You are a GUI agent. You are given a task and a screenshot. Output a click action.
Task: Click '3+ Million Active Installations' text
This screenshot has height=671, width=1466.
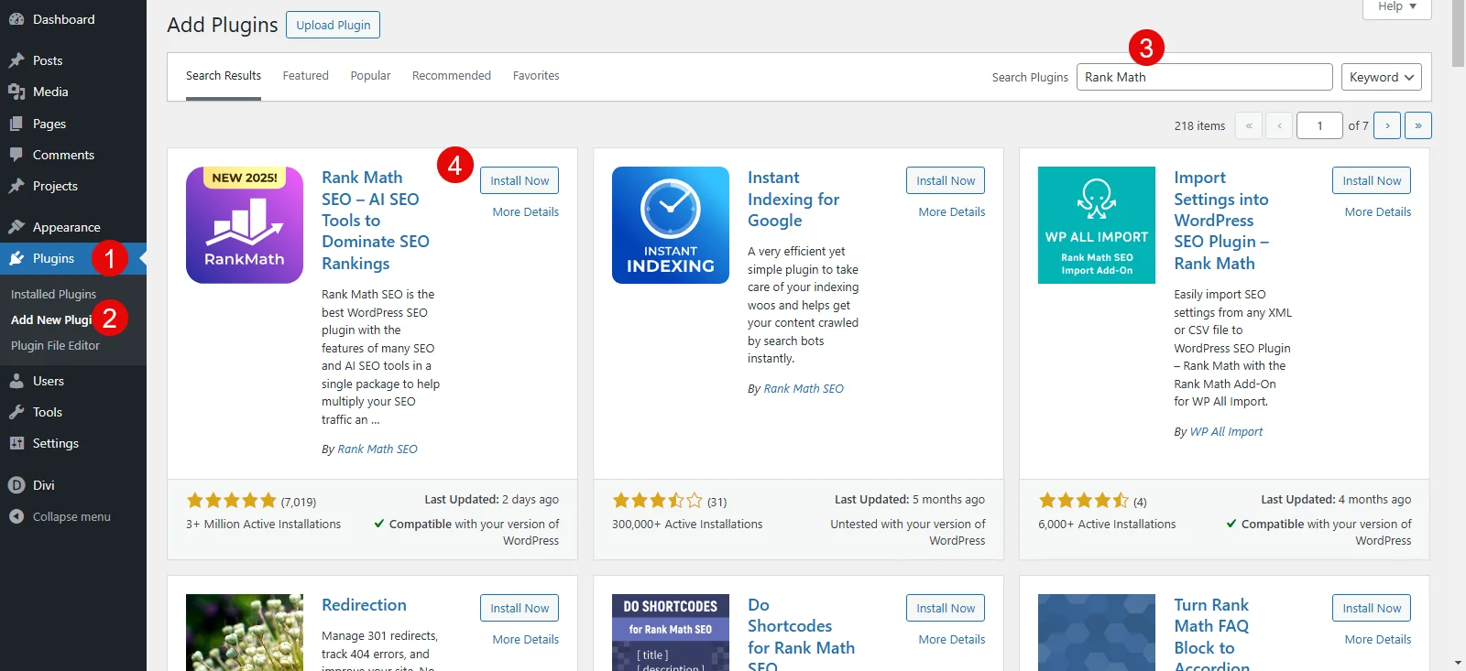263,524
